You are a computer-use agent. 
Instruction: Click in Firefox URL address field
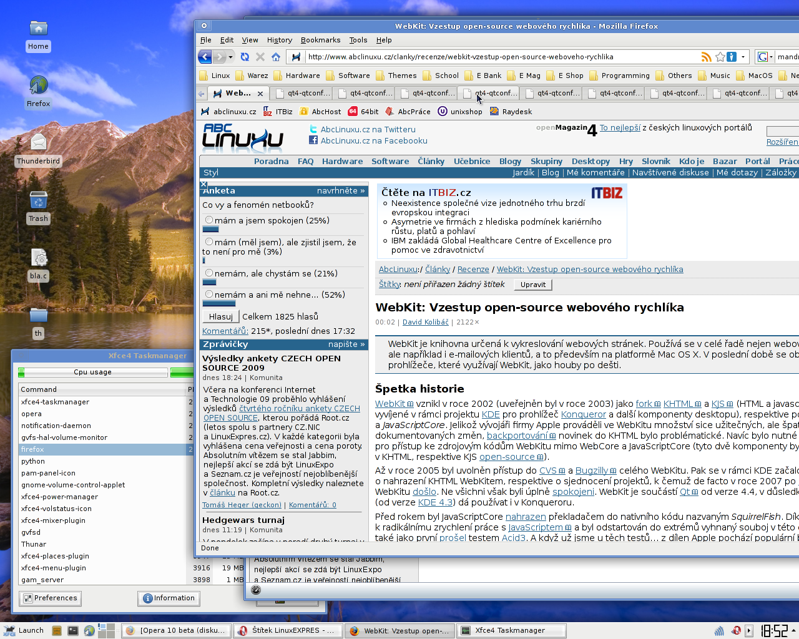point(502,57)
